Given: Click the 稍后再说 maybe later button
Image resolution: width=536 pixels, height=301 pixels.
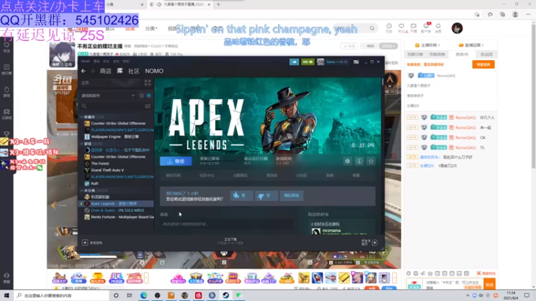Looking at the screenshot, I should click(291, 195).
